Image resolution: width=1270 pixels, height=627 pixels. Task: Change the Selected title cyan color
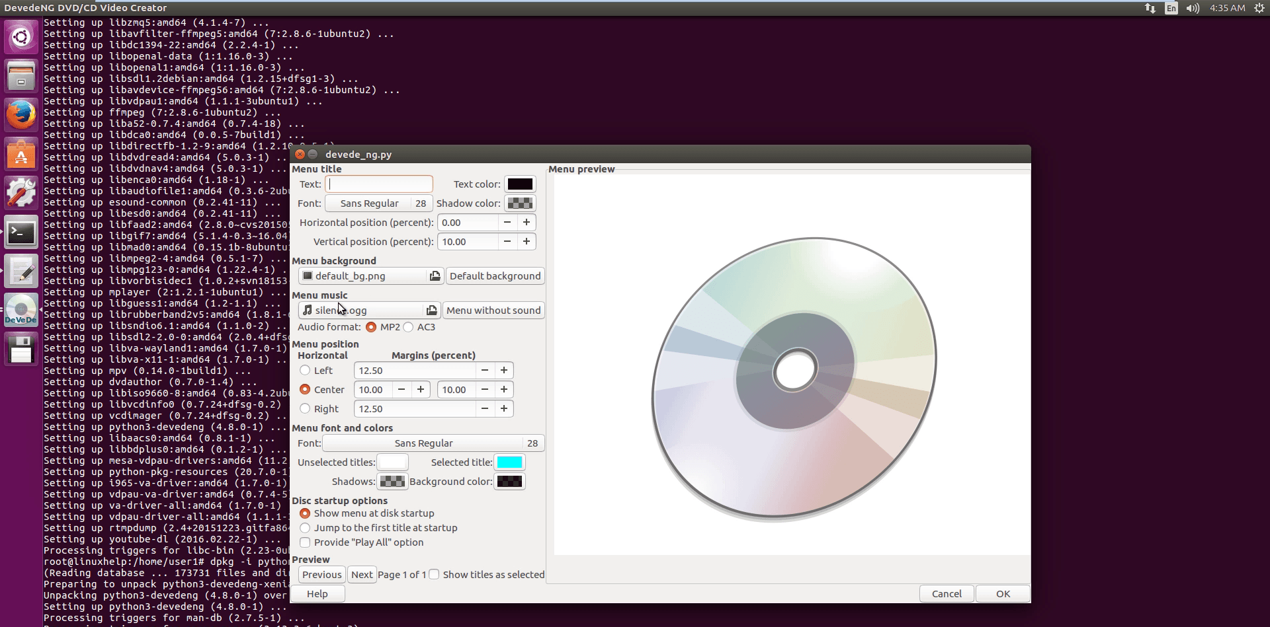pyautogui.click(x=510, y=462)
